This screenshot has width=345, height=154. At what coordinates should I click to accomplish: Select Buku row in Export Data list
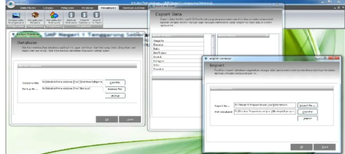point(178,49)
